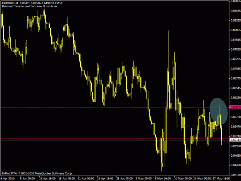Click the 0.88335 price scale label
Viewport: 241px width, 181px height.
[236, 20]
